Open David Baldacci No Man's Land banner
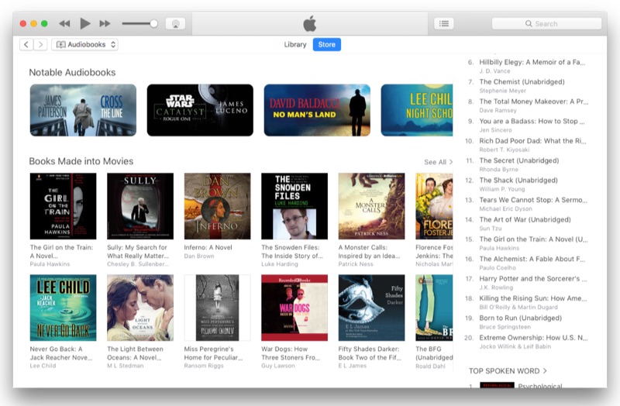This screenshot has height=406, width=620. [x=317, y=110]
